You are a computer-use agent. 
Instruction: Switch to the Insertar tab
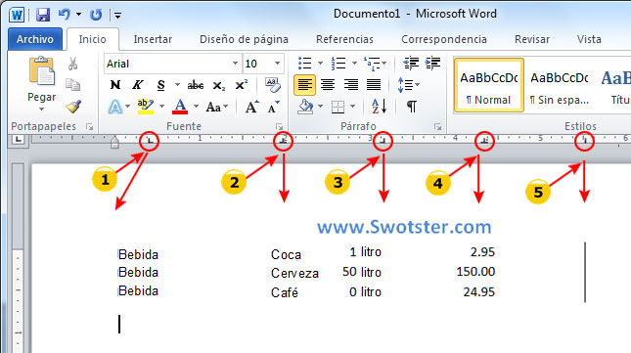coord(153,39)
